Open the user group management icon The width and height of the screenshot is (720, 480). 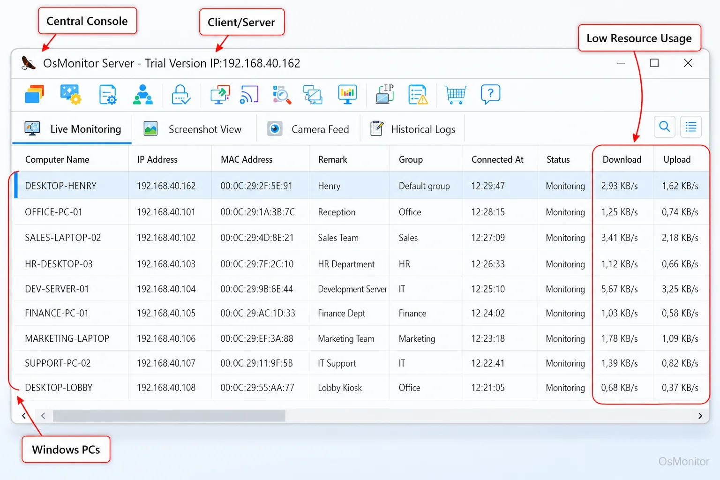[x=143, y=94]
